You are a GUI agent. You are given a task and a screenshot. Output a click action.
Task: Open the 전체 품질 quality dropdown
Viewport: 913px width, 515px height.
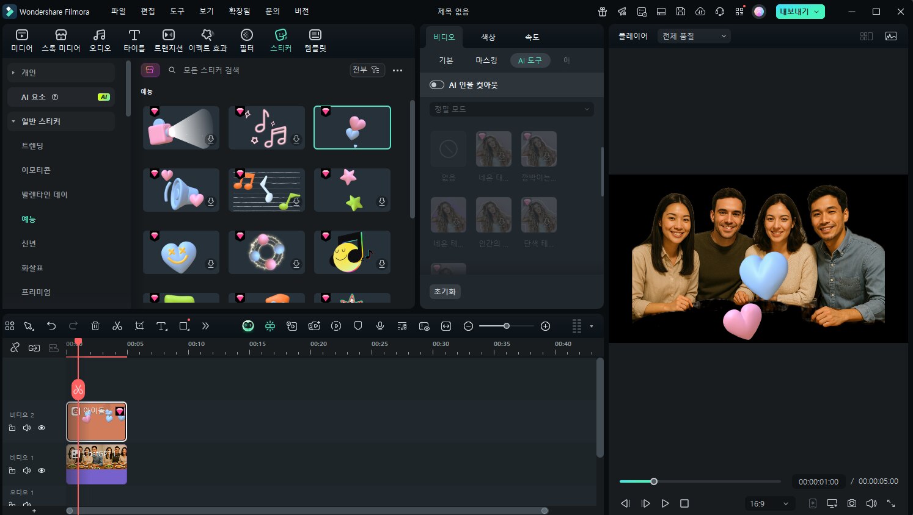(694, 36)
